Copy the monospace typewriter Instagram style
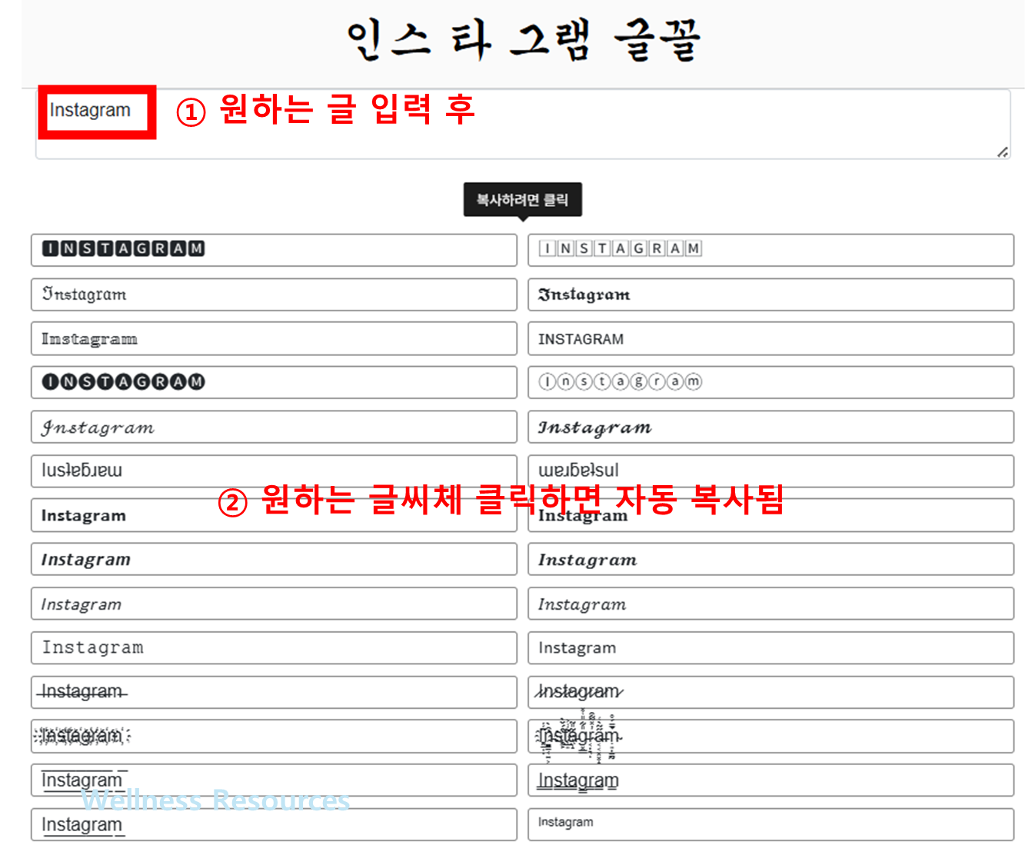This screenshot has width=1035, height=865. pyautogui.click(x=274, y=648)
